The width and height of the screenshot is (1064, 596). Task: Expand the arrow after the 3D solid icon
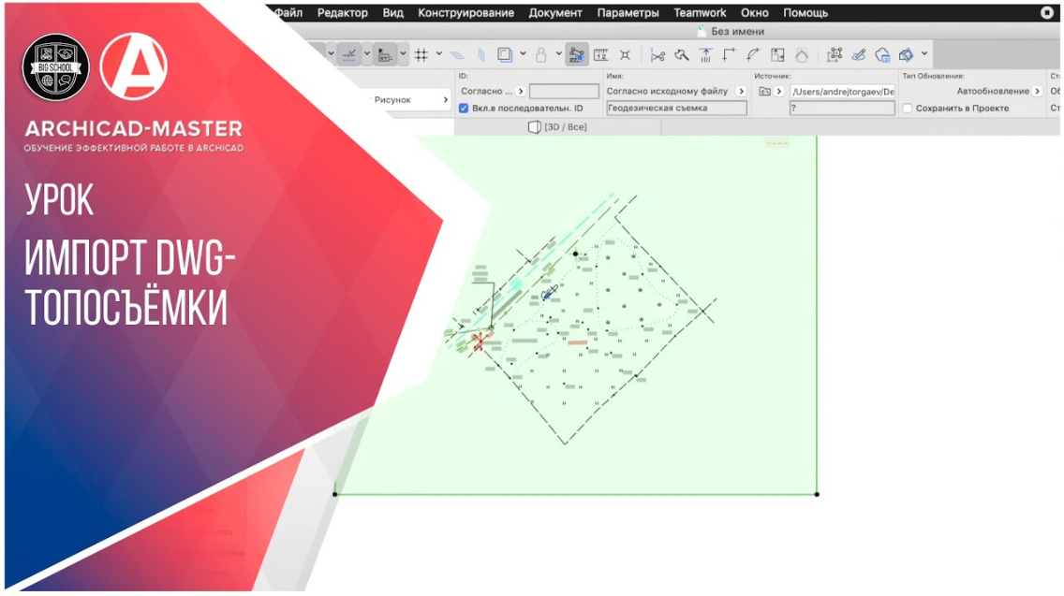point(924,53)
